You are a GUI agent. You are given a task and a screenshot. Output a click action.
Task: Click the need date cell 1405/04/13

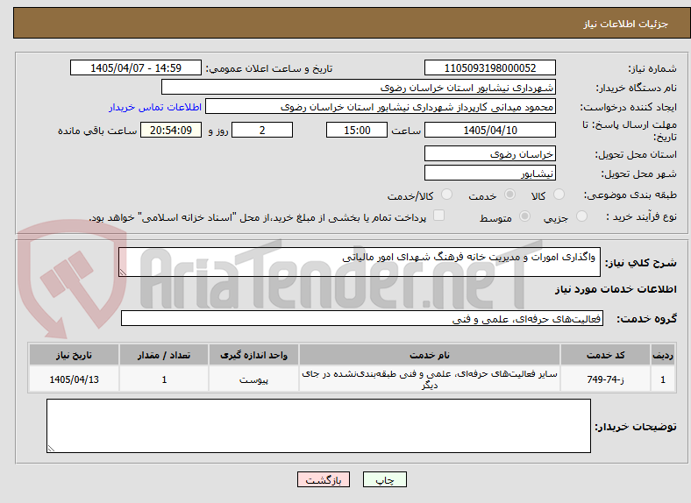[74, 379]
